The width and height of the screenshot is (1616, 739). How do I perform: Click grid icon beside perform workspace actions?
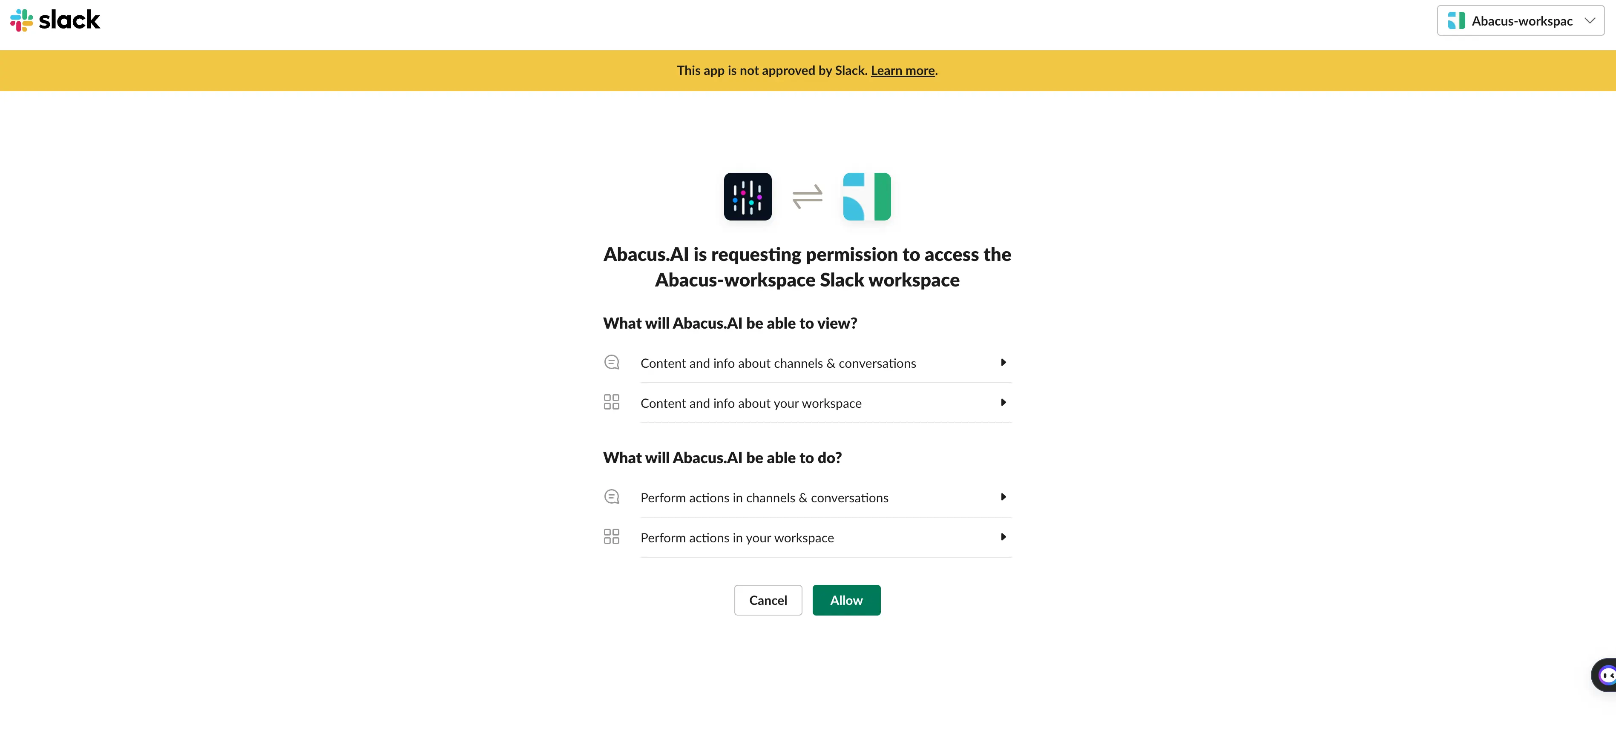tap(611, 536)
